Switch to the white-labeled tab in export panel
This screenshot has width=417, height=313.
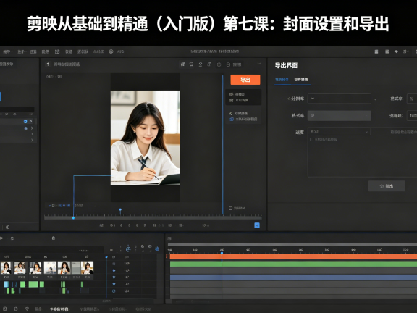coord(301,79)
